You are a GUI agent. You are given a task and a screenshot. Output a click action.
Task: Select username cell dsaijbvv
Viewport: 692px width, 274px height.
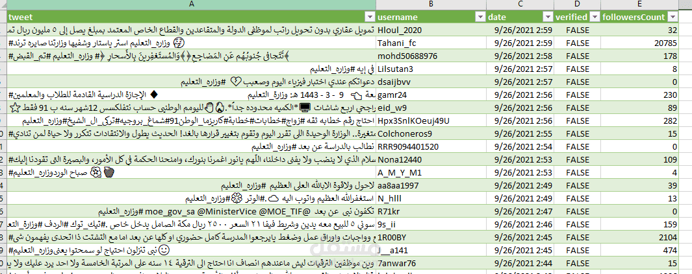431,82
